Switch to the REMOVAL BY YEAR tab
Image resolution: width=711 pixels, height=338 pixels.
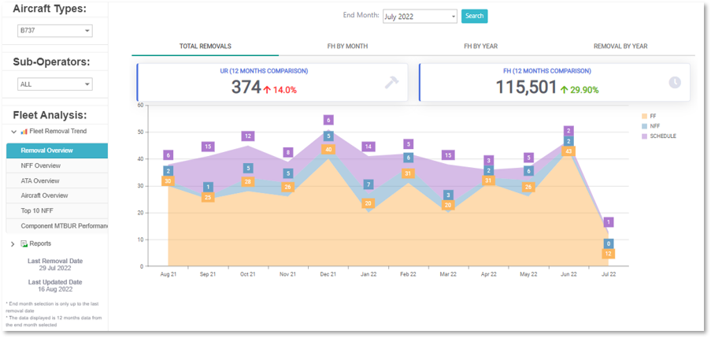tap(620, 46)
